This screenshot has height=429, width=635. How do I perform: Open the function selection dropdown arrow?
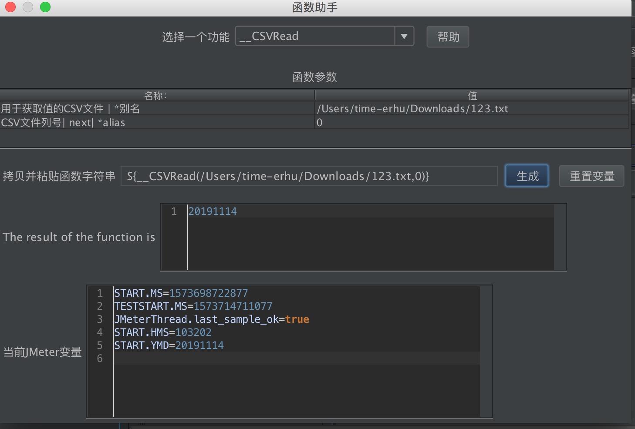(404, 36)
